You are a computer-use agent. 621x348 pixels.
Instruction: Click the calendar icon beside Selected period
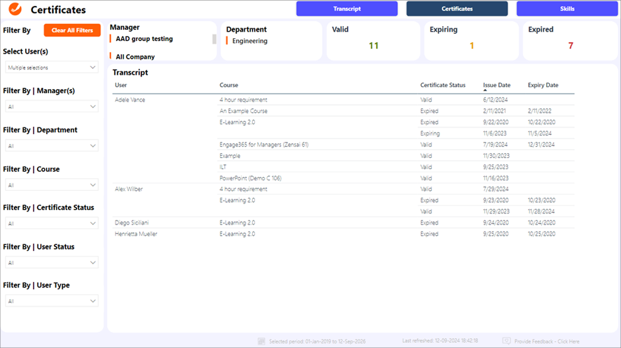click(261, 341)
